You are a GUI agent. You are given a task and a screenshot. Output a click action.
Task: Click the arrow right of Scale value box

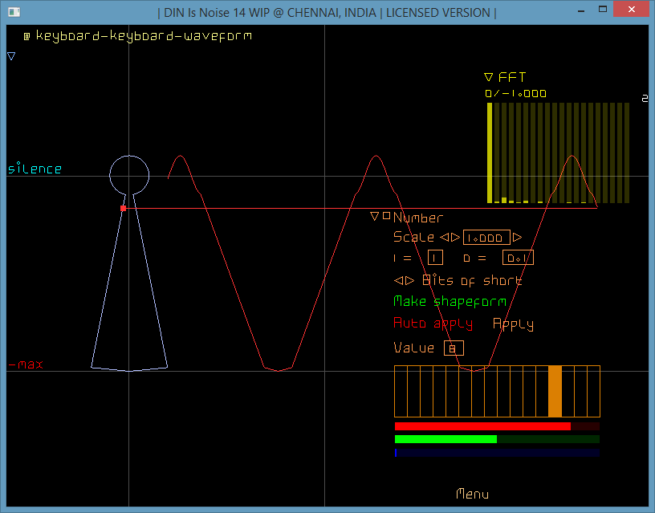click(518, 237)
